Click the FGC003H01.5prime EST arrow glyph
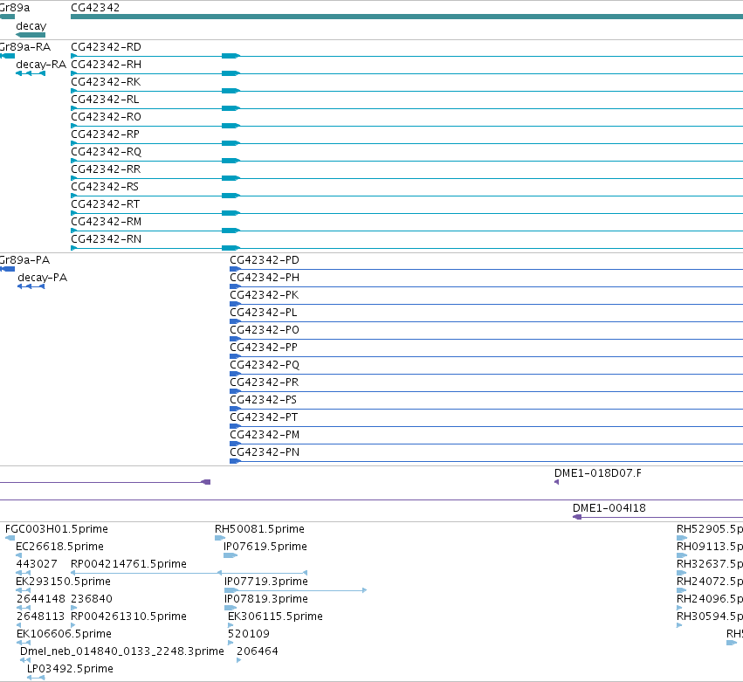 click(x=10, y=538)
